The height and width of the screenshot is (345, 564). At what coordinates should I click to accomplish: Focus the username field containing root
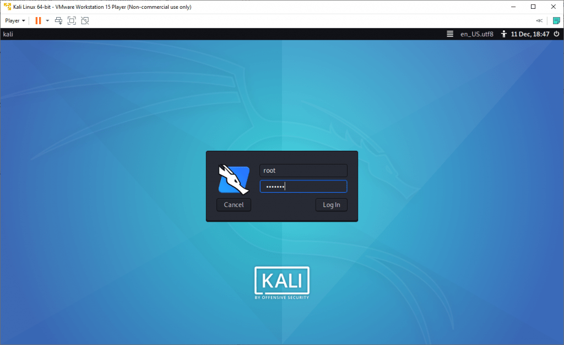pos(303,171)
